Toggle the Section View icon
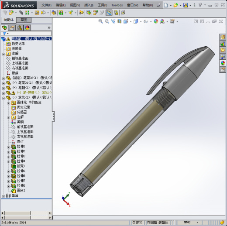 120,21
